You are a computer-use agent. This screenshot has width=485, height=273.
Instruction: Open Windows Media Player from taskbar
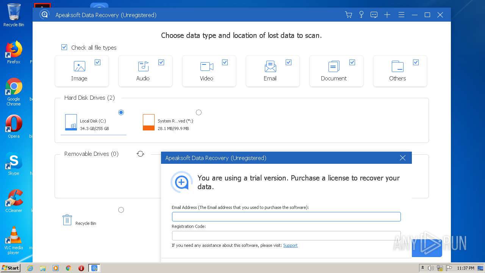[56, 268]
